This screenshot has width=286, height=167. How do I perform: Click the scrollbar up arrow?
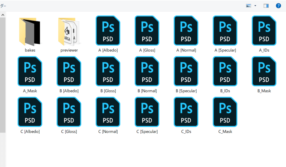point(3,15)
